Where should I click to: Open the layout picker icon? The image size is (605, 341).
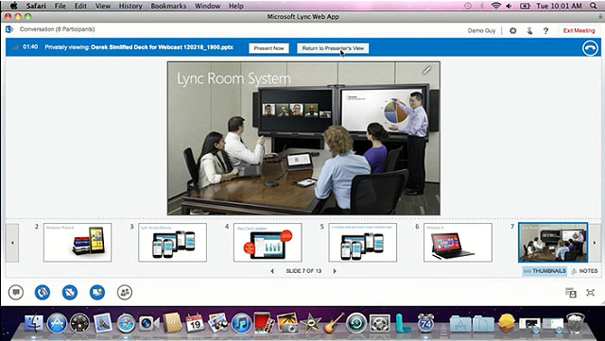571,293
